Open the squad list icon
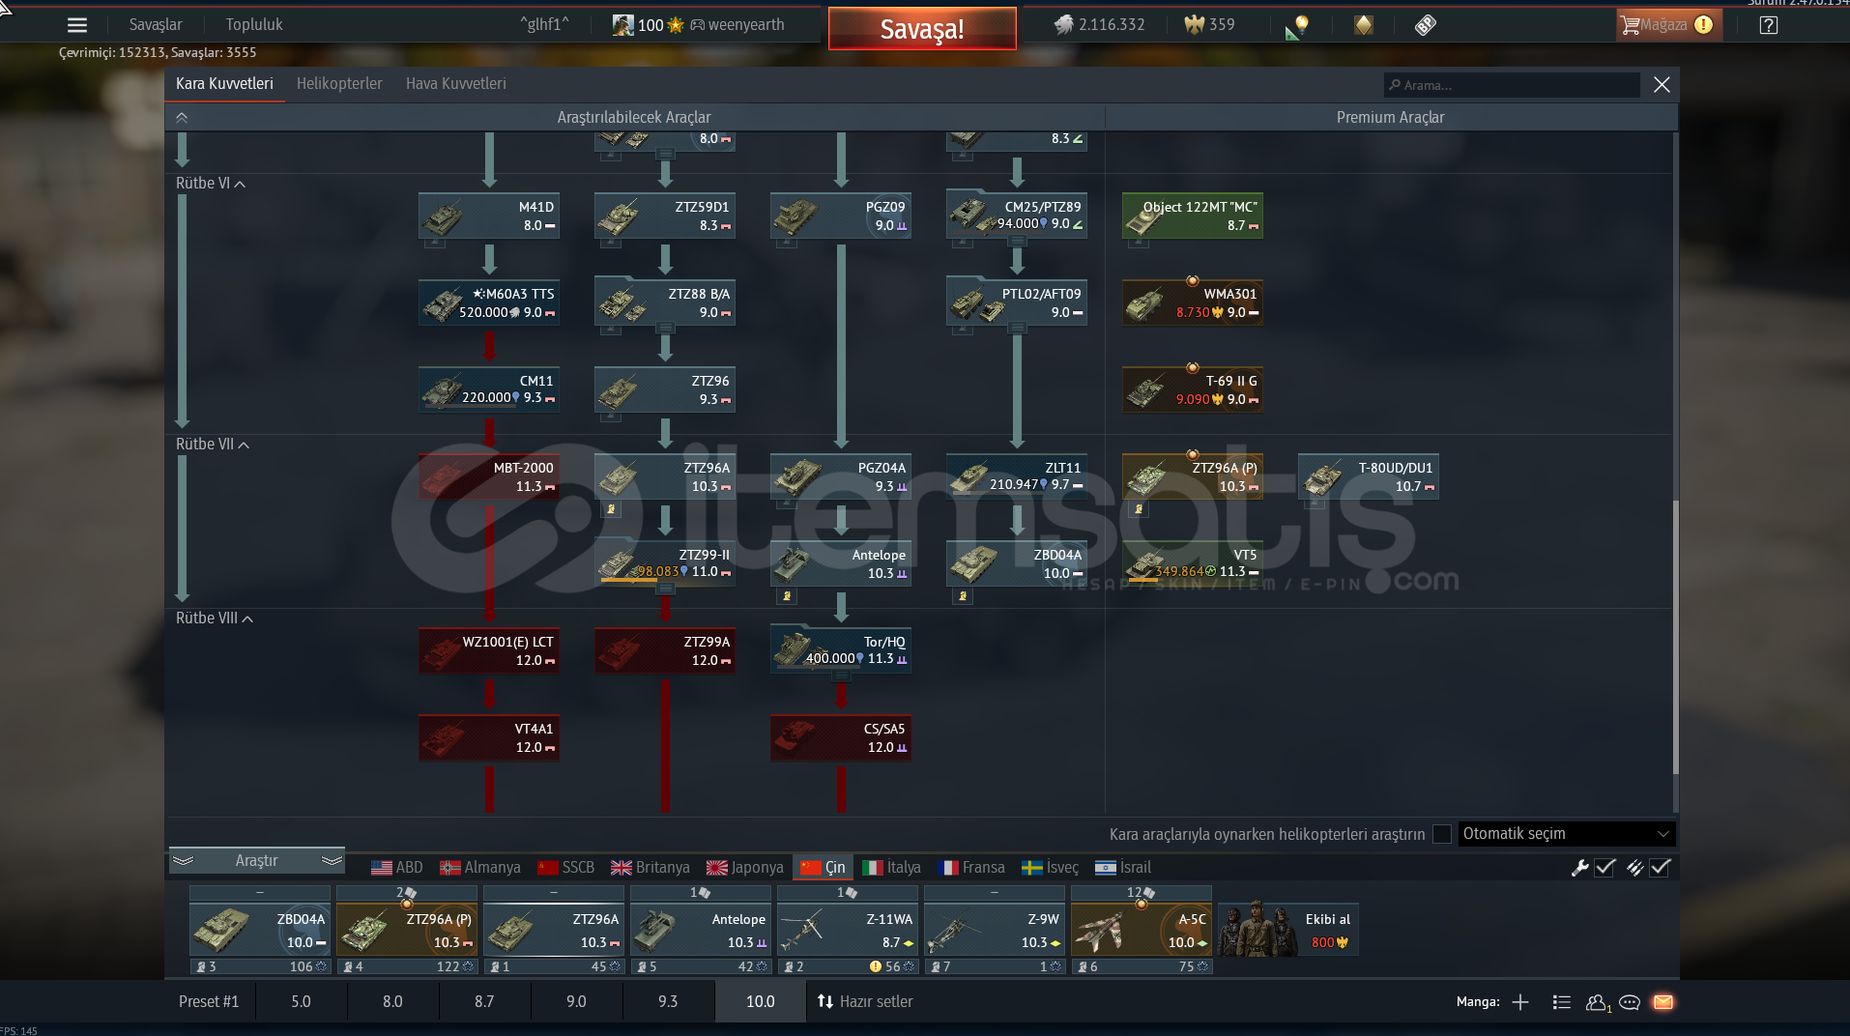This screenshot has height=1036, width=1850. tap(1561, 1002)
